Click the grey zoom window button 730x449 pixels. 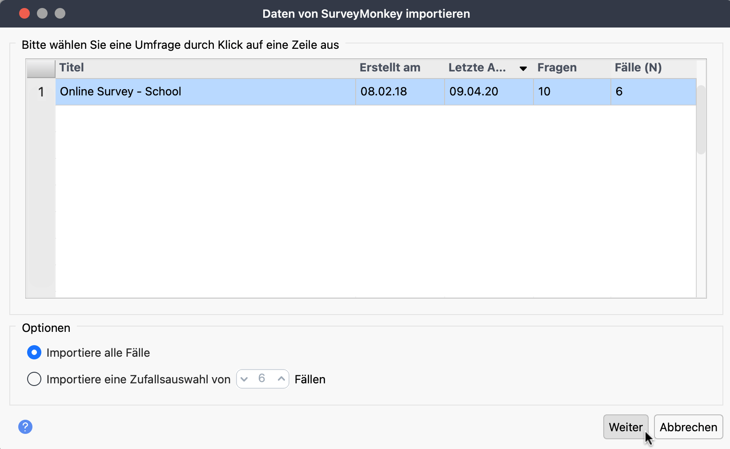coord(60,13)
